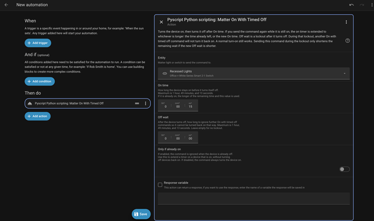Screen dimensions: 374x221
Task: Open the Pyscript action row three-dot menu
Action: (145, 103)
